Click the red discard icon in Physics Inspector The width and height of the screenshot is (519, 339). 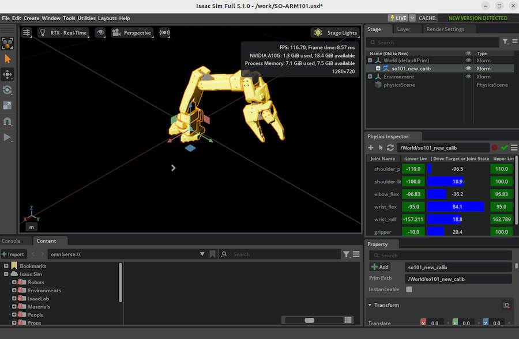(495, 148)
